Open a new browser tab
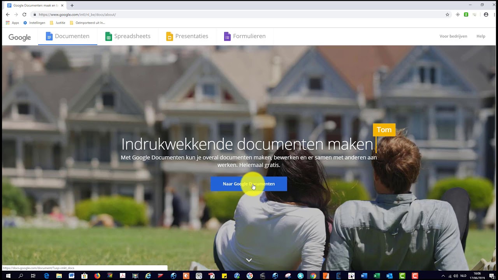498x280 pixels. [72, 5]
